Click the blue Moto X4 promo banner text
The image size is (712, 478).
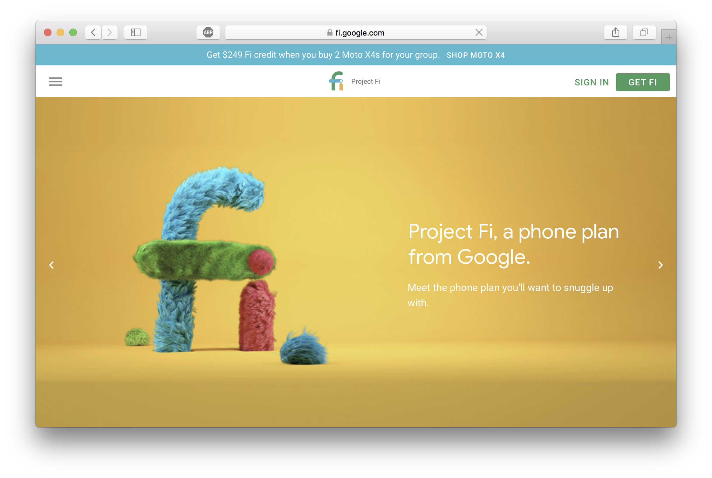[x=323, y=55]
